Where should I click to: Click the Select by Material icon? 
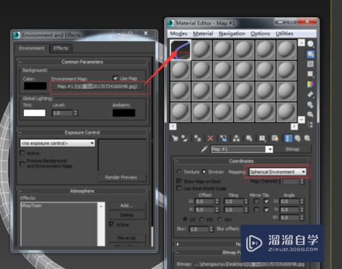pyautogui.click(x=311, y=114)
